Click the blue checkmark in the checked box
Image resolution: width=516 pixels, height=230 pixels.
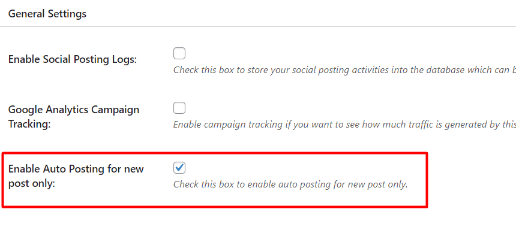coord(179,168)
